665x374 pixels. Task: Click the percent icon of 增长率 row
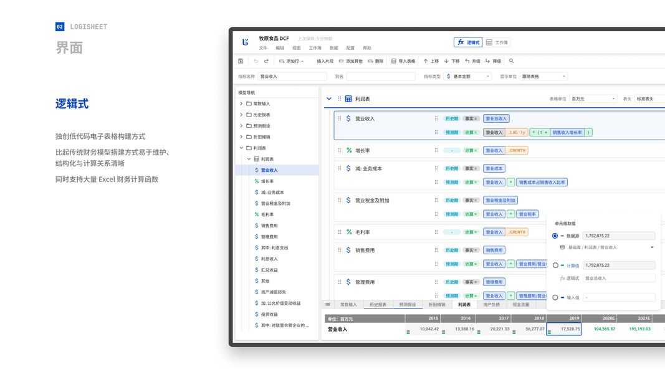tap(349, 150)
